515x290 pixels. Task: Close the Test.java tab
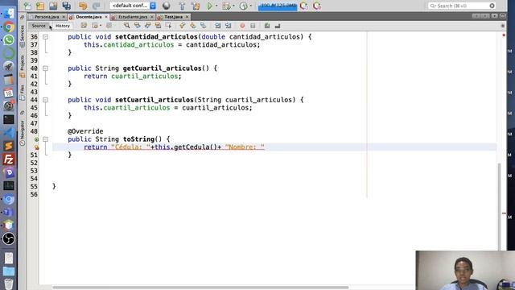click(187, 17)
